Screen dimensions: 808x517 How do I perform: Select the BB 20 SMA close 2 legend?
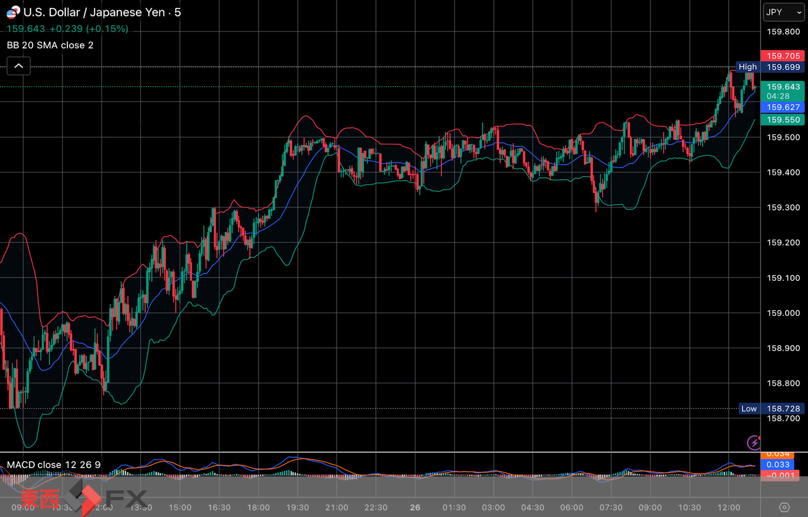coord(50,45)
